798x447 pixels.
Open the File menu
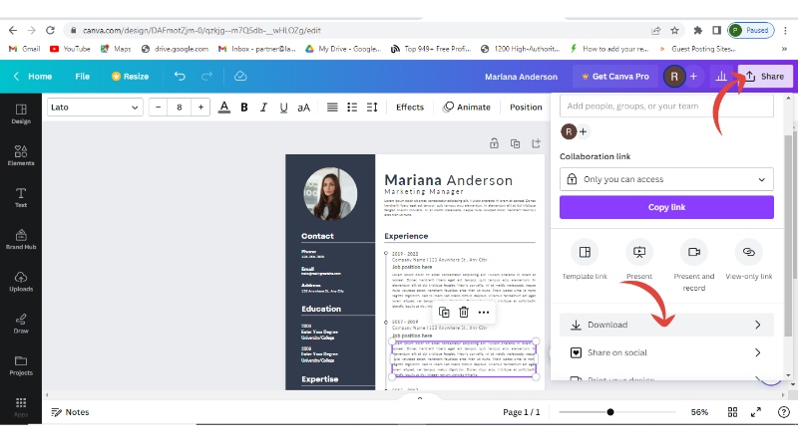coord(82,76)
